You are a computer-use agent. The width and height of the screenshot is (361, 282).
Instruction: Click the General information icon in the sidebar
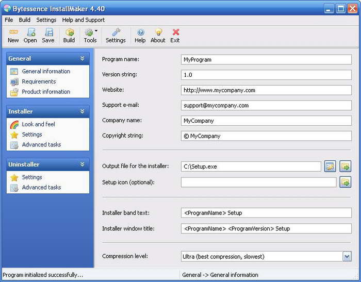(x=14, y=72)
